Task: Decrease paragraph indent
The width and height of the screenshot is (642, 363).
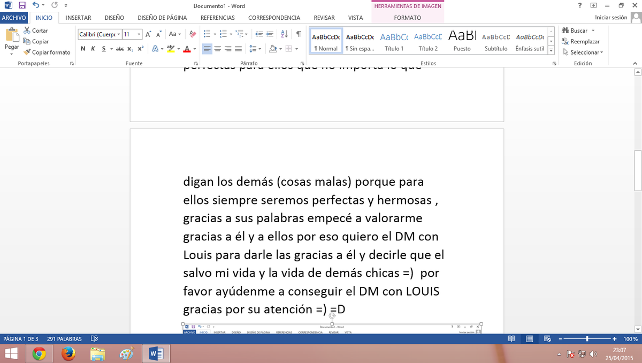Action: (259, 34)
